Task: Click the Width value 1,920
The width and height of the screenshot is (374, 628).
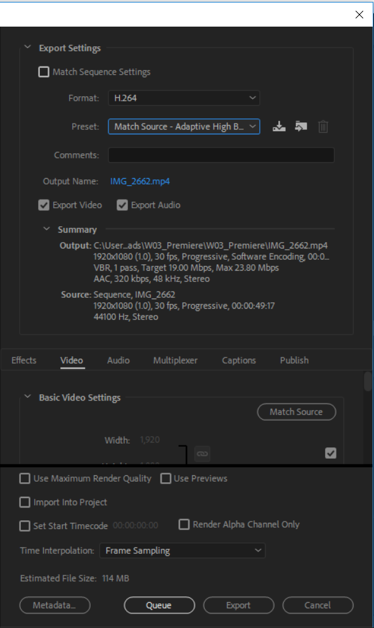Action: (x=150, y=440)
